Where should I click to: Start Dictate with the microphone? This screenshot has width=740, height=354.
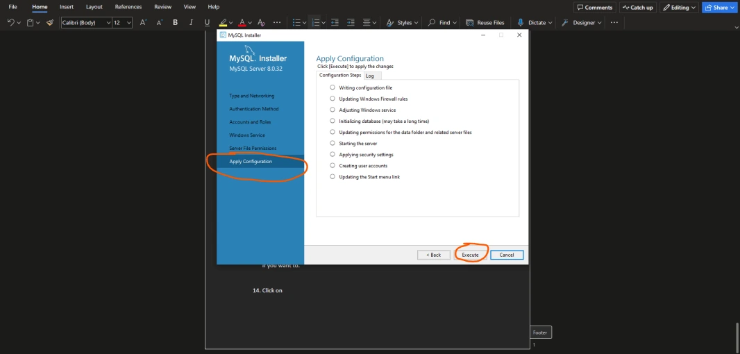tap(520, 22)
